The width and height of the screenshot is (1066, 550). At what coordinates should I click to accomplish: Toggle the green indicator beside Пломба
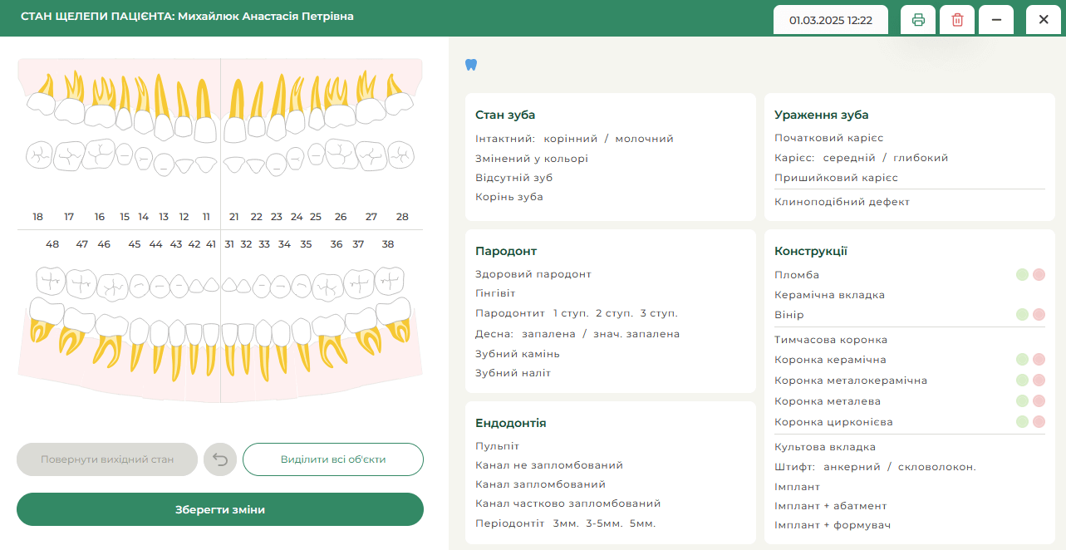pyautogui.click(x=1021, y=274)
